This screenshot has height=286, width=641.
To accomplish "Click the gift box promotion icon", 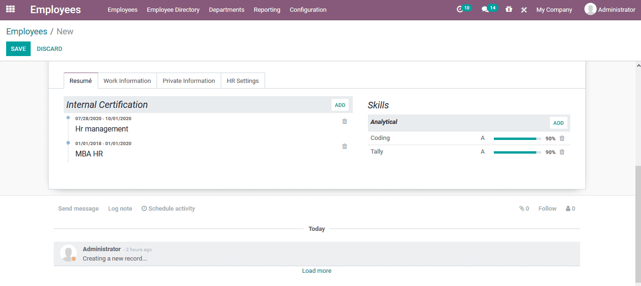I will [509, 9].
